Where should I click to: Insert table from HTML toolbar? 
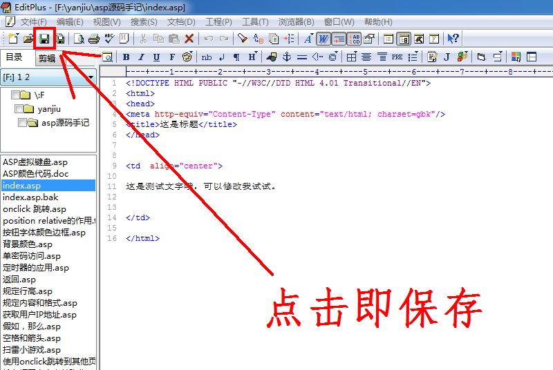point(351,57)
